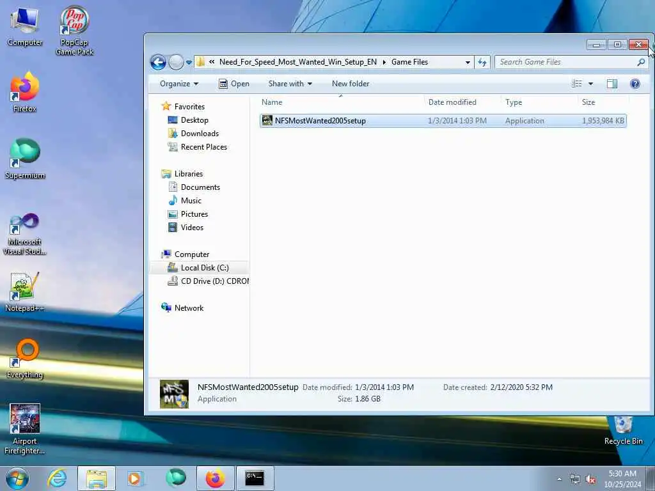Open the Documents library
This screenshot has height=491, width=655.
point(200,187)
